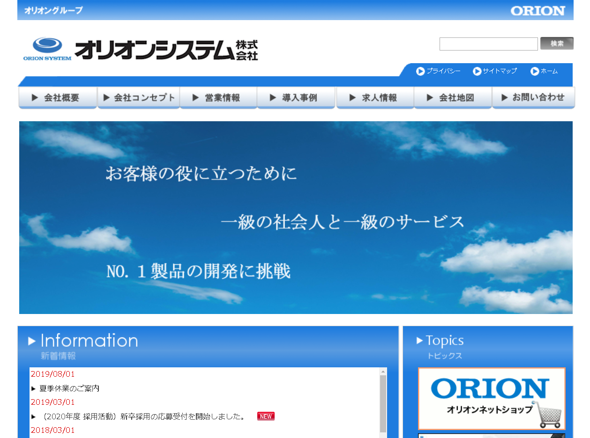Click the Orion System logo
Screen dimensions: 590x438
(x=141, y=50)
